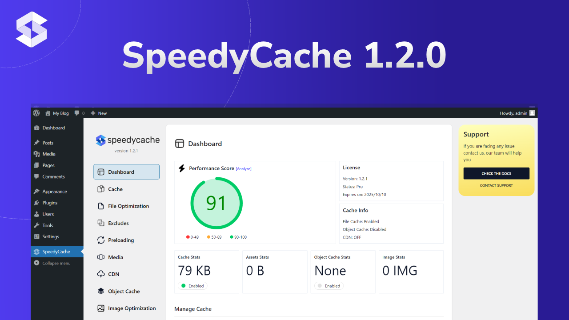The height and width of the screenshot is (320, 569).
Task: Click the CHECK THE DOCS button
Action: 496,173
